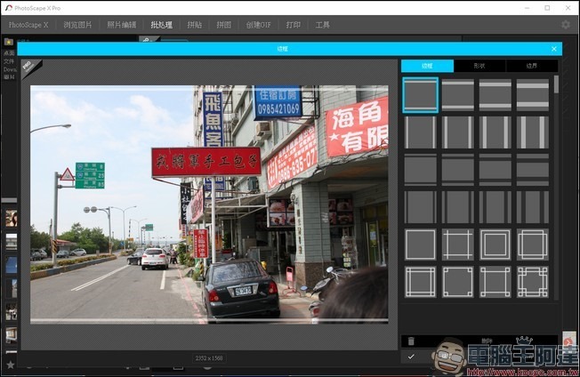Click the frame list vertical scrollbar
This screenshot has width=580, height=377.
point(556,84)
